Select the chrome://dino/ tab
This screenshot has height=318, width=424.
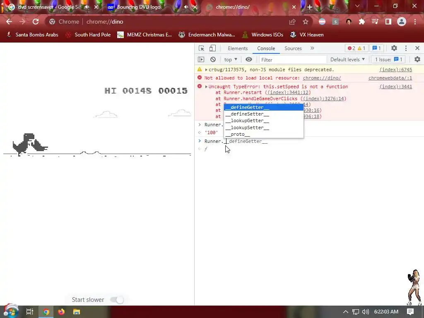click(x=233, y=7)
